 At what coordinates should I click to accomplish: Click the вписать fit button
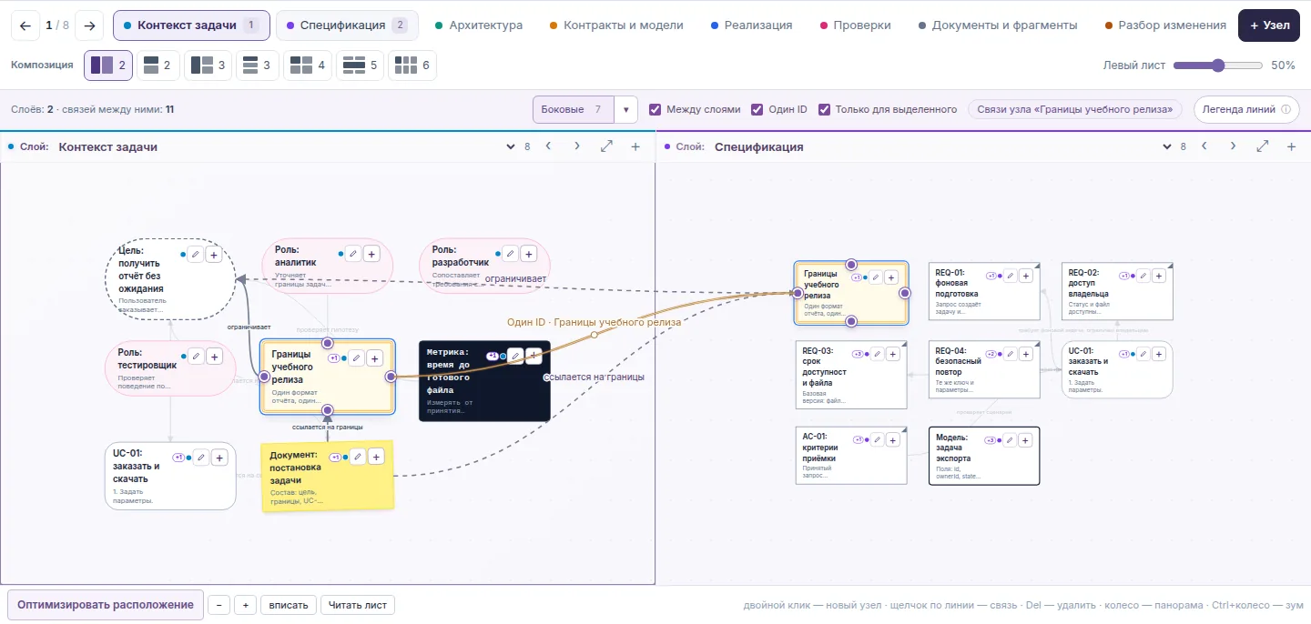point(289,605)
